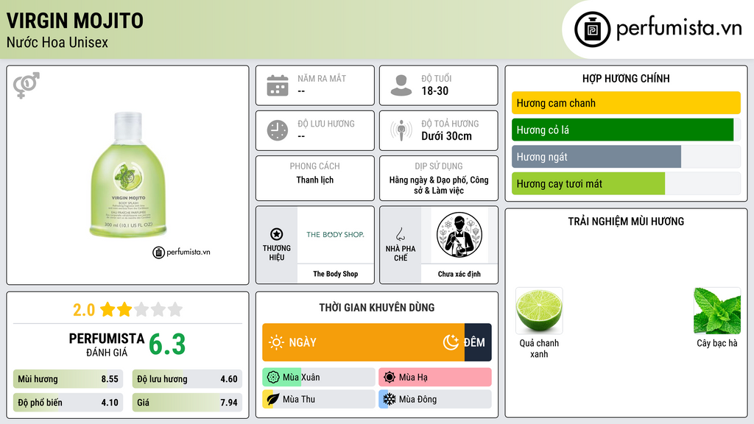Click the 6.3 Perfumista rating number
Screen dimensions: 754x424
167,344
